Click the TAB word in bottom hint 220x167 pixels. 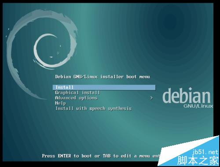point(106,156)
